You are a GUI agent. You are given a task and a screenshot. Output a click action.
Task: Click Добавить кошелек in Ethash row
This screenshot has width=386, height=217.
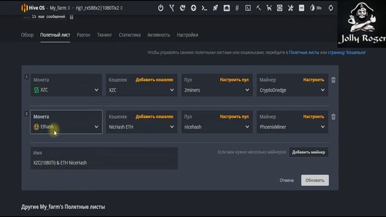pyautogui.click(x=154, y=116)
